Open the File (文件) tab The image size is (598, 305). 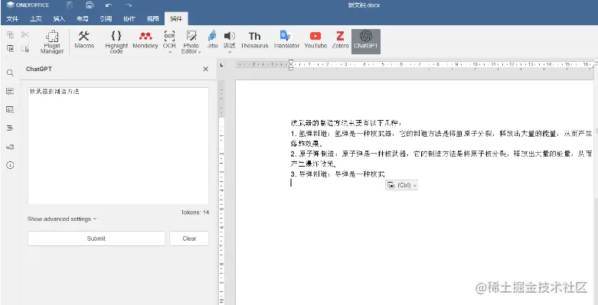[x=12, y=18]
